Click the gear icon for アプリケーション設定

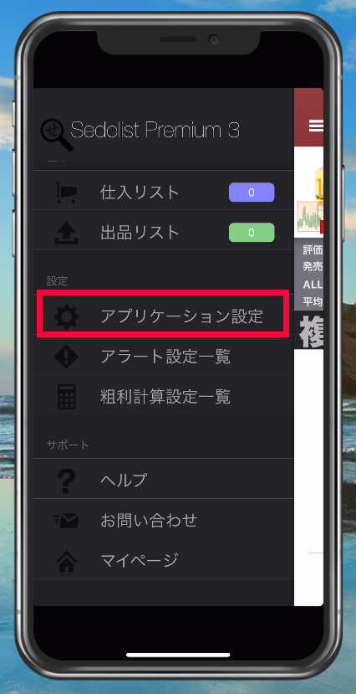(x=67, y=316)
